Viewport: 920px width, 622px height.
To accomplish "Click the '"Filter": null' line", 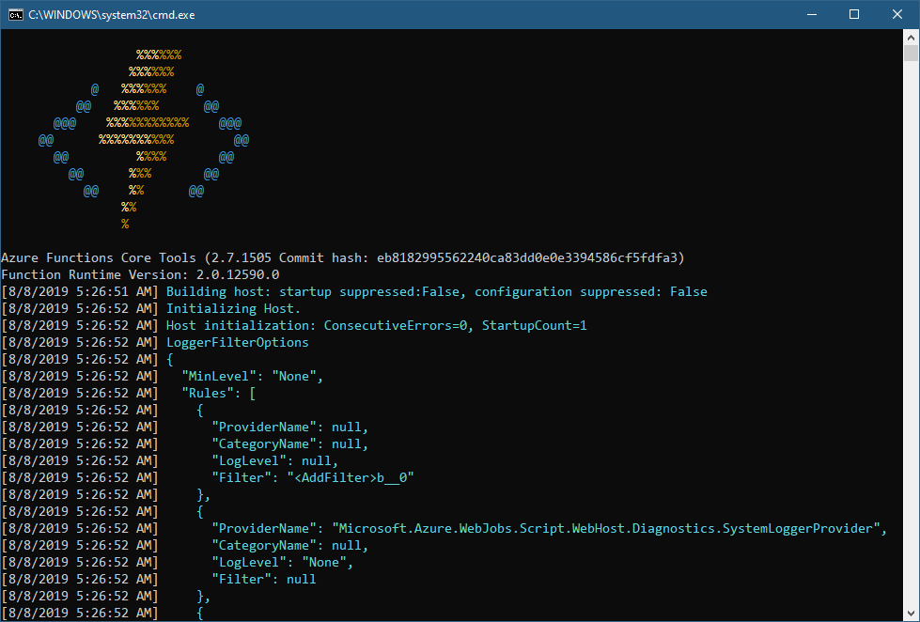I will [x=264, y=579].
